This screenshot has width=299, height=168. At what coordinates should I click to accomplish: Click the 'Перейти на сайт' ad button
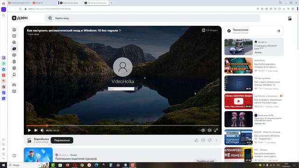coord(206,161)
